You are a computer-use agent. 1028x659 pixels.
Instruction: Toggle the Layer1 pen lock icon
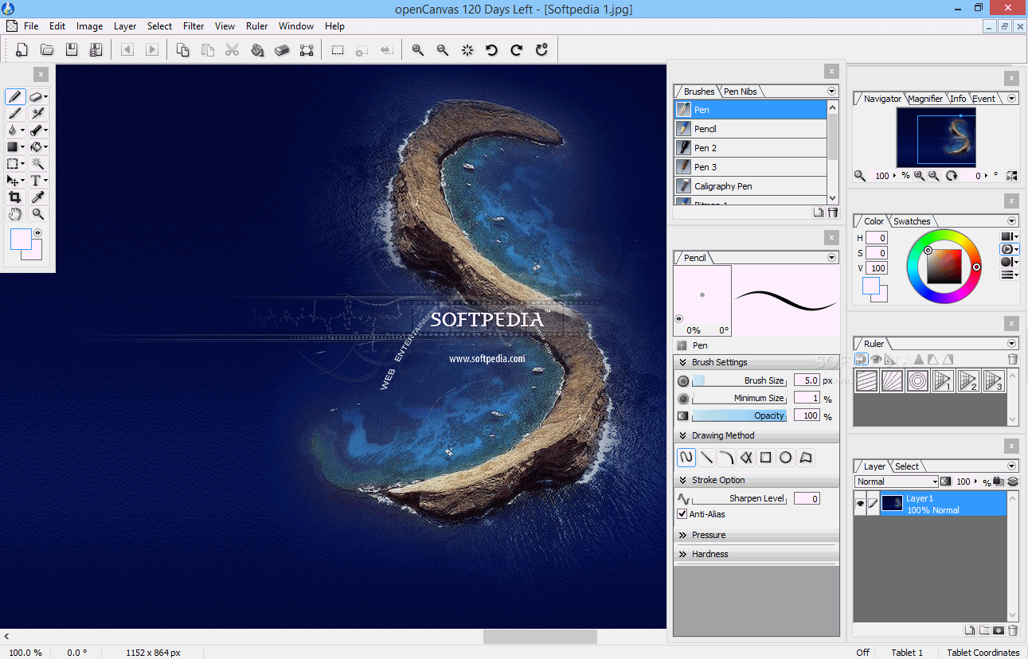[874, 504]
